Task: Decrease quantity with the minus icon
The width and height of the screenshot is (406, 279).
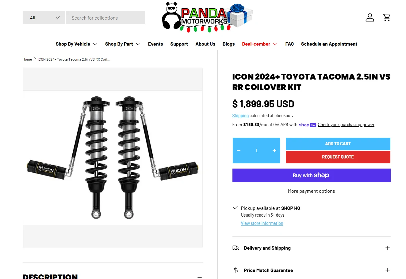Action: click(x=239, y=151)
